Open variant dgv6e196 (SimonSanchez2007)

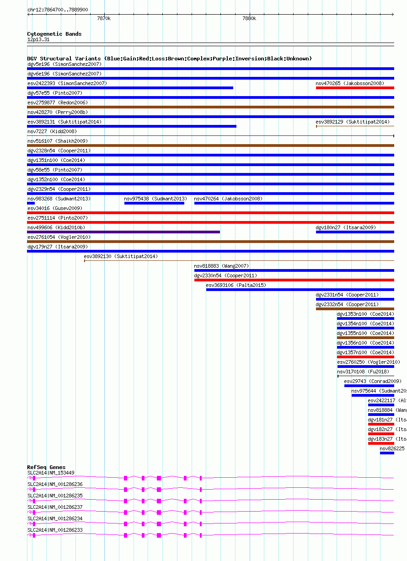pyautogui.click(x=64, y=74)
